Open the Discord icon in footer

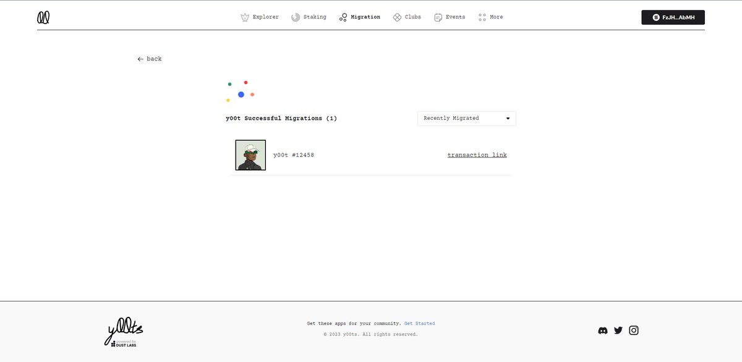click(603, 330)
